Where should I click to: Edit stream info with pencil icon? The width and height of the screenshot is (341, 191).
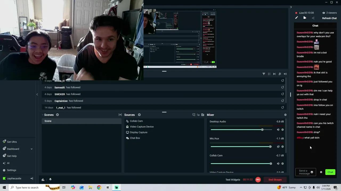click(297, 18)
